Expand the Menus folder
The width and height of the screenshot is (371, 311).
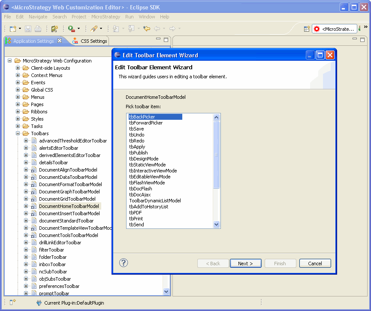click(x=18, y=97)
